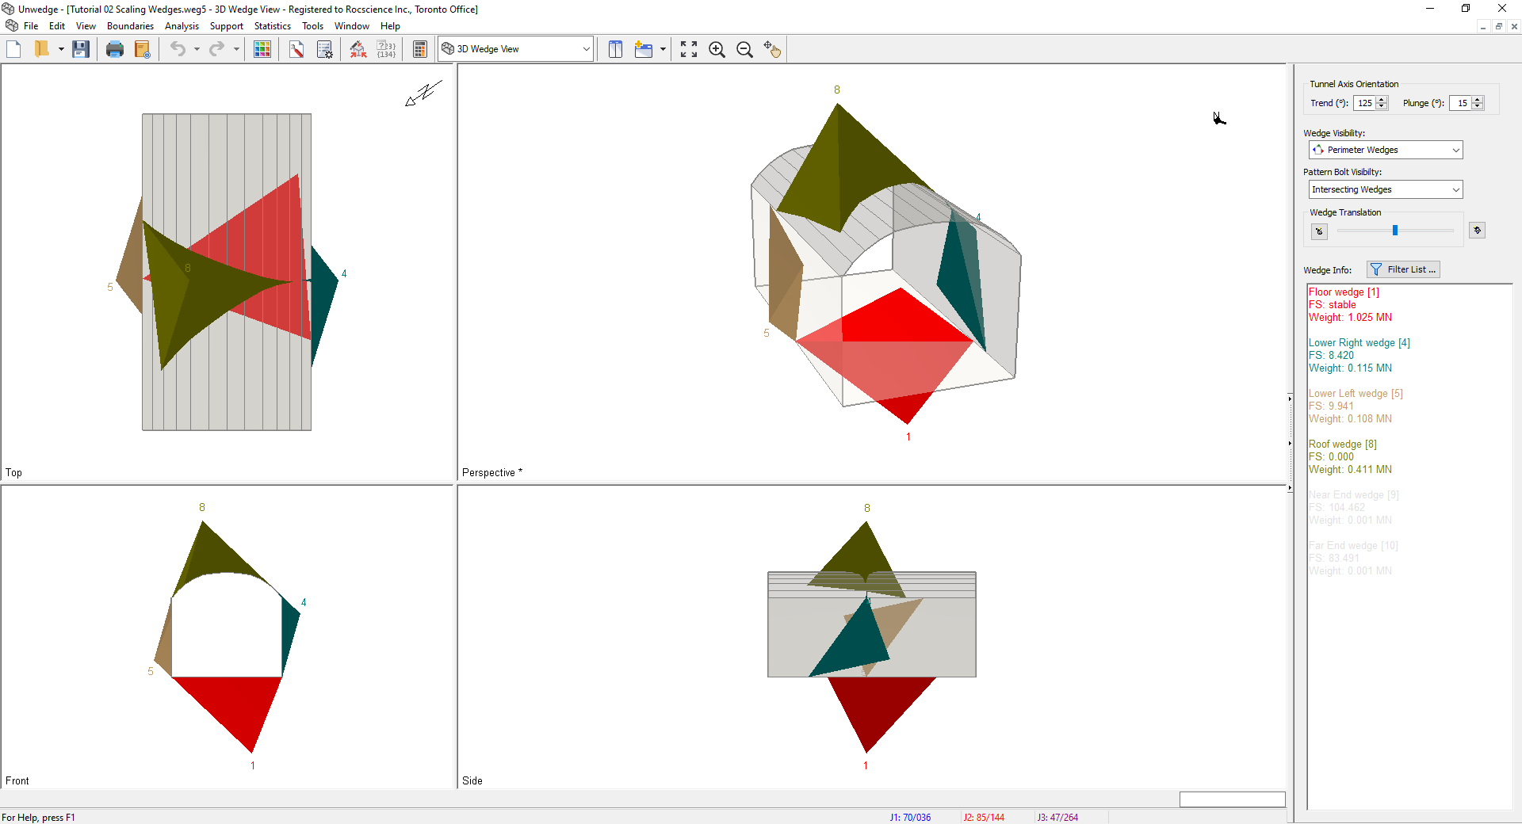Increase Plunge value with up spinner
Screen dimensions: 1522x824
[x=1478, y=100]
